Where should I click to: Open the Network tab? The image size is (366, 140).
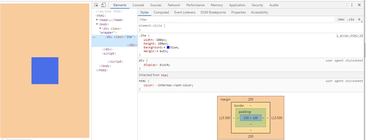[174, 5]
